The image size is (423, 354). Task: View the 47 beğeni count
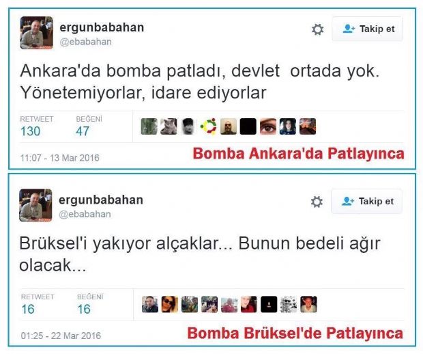[83, 131]
